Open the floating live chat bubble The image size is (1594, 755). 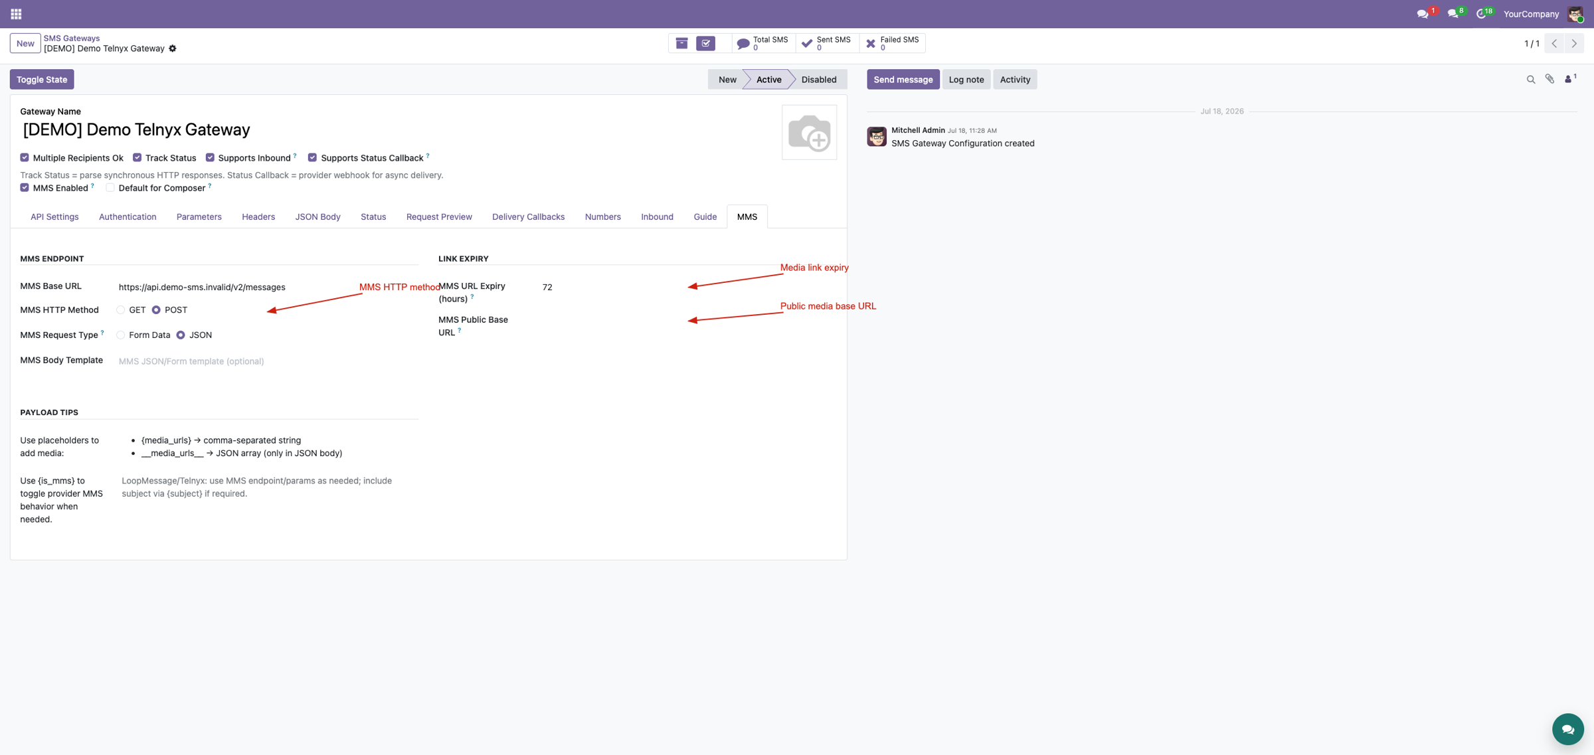(x=1567, y=729)
